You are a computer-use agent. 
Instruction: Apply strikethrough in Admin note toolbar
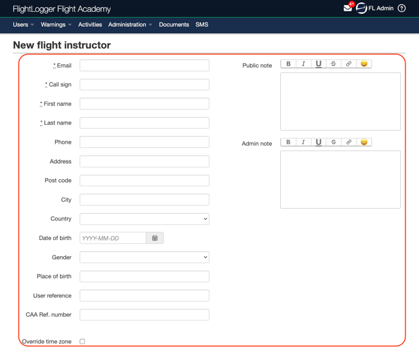click(x=333, y=142)
